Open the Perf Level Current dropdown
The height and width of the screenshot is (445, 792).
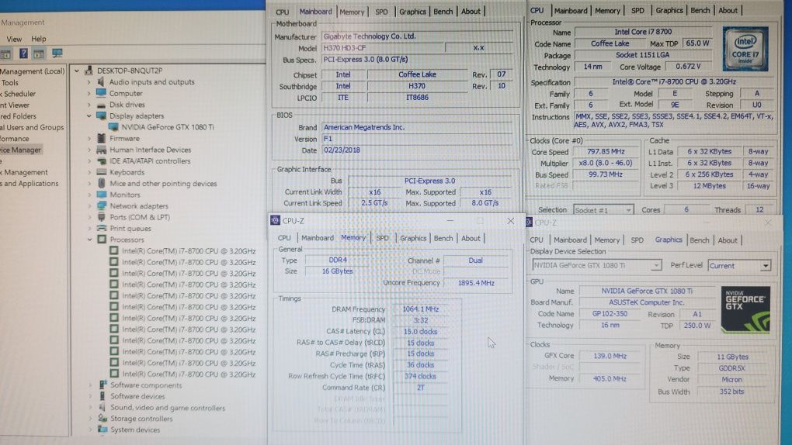pyautogui.click(x=766, y=265)
